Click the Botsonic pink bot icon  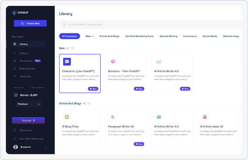click(113, 61)
